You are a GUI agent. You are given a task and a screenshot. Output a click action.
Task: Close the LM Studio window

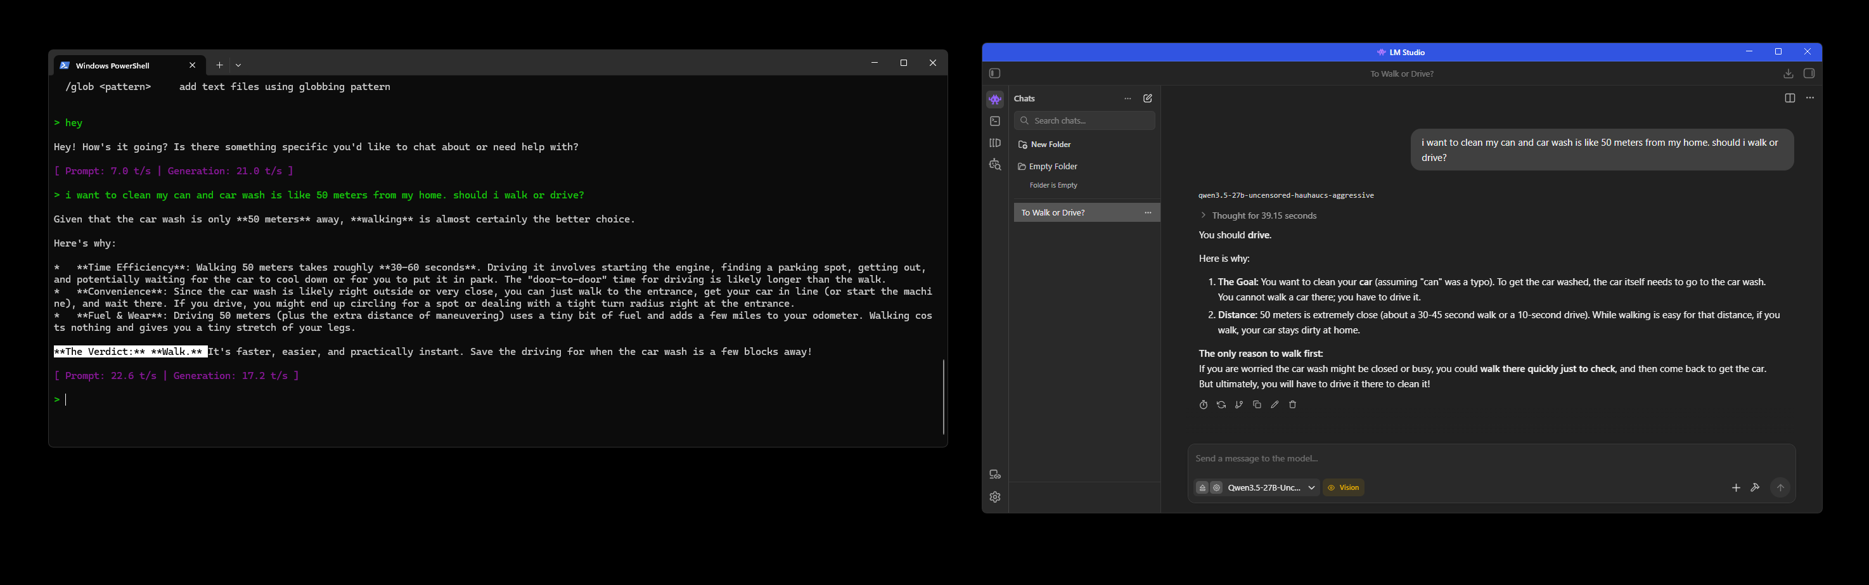click(x=1808, y=52)
